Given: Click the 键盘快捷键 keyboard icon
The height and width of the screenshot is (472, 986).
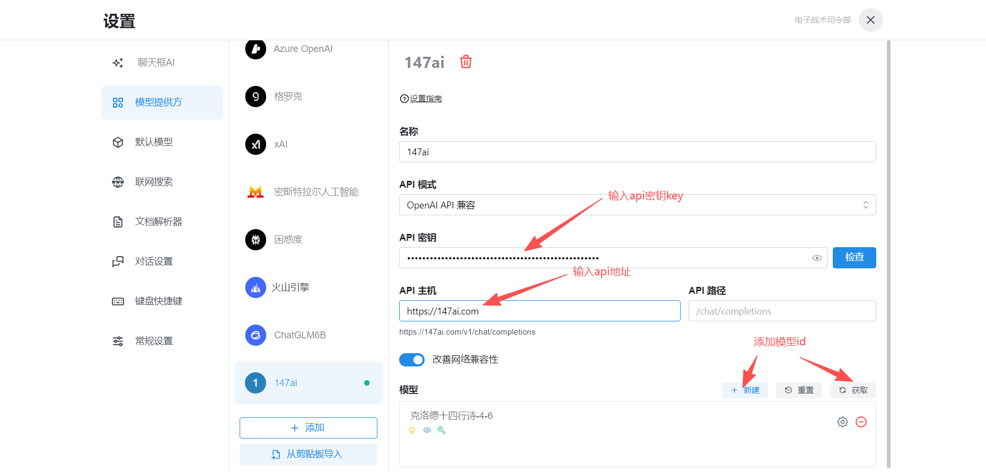Looking at the screenshot, I should [x=118, y=301].
